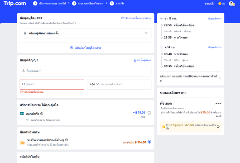The height and width of the screenshot is (163, 240).
Task: Click chevron arrow of frequent traveler dropdown
Action: tap(146, 33)
